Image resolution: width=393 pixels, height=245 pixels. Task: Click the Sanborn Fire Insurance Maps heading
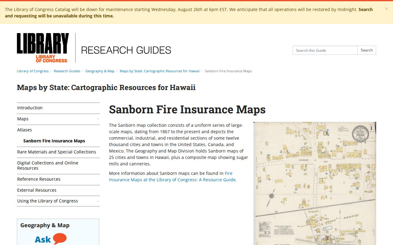point(187,109)
